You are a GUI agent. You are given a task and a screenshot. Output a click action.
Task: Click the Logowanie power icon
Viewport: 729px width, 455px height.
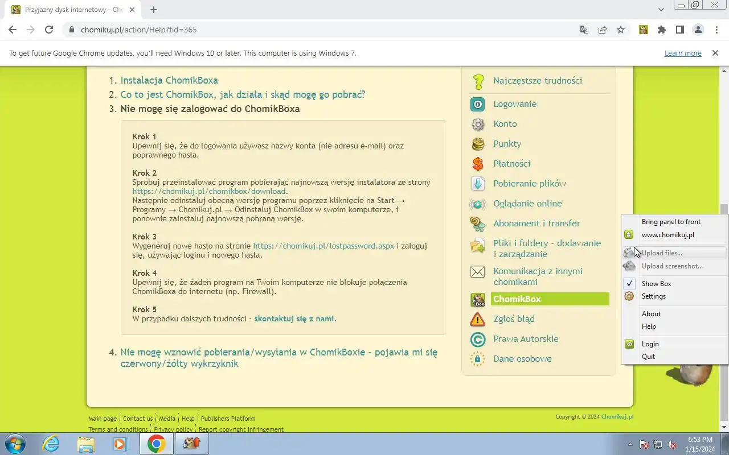coord(477,104)
